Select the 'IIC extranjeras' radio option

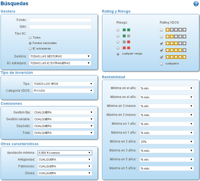click(x=30, y=49)
